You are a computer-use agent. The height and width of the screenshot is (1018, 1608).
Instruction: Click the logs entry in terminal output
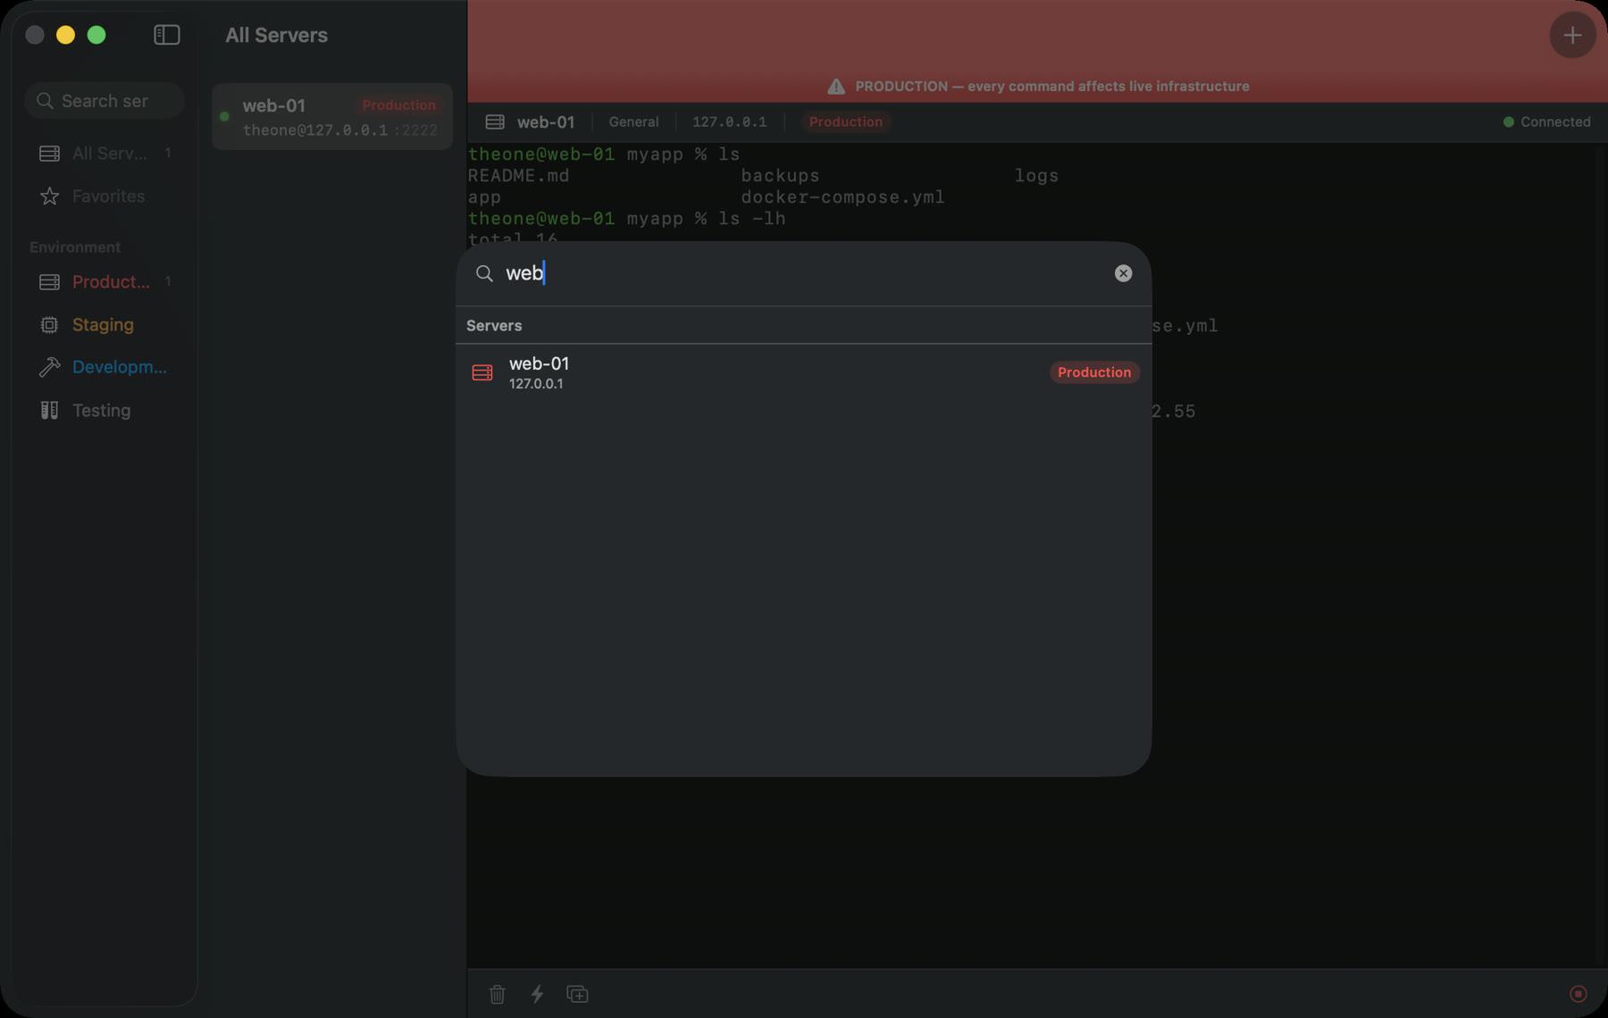coord(1036,176)
